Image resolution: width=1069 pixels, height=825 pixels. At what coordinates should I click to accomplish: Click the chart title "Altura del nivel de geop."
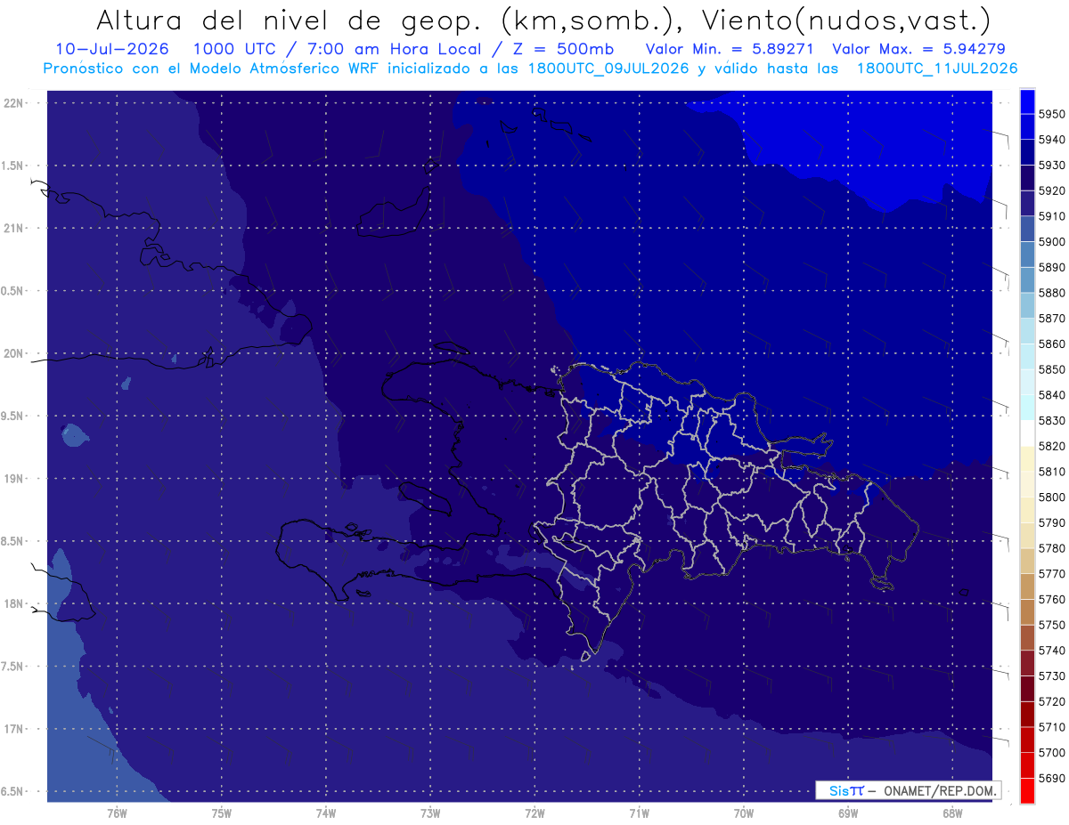point(287,20)
